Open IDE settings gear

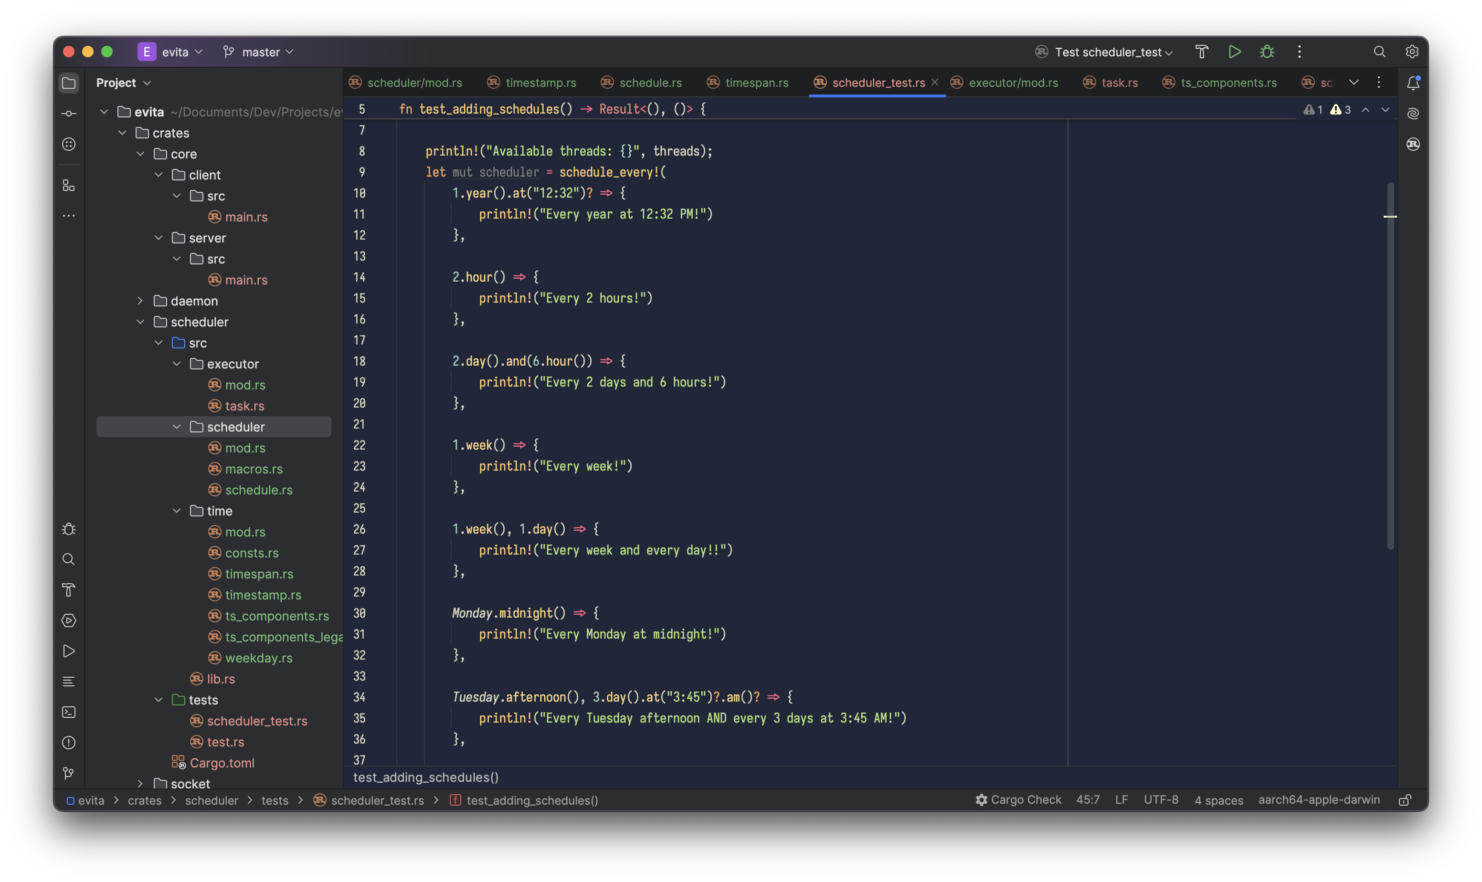[1412, 52]
